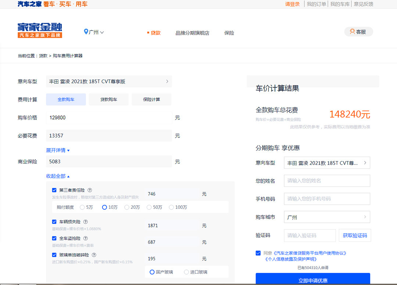Uncheck the 车辆损失险 checkbox
This screenshot has height=285, width=397.
point(54,222)
